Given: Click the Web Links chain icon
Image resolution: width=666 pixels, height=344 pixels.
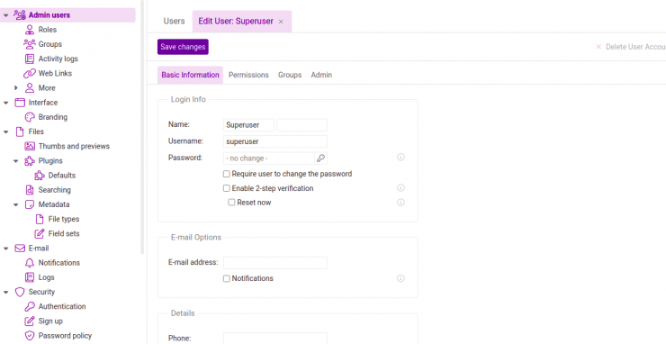Looking at the screenshot, I should point(30,73).
